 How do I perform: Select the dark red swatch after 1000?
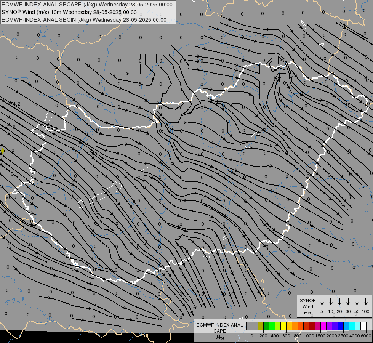[x=312, y=326]
